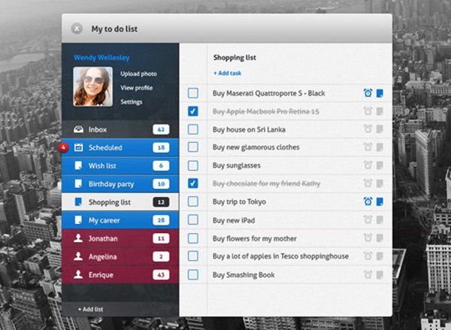Screen dimensions: 451x330
Task: Switch to the Birthday party list
Action: (120, 184)
